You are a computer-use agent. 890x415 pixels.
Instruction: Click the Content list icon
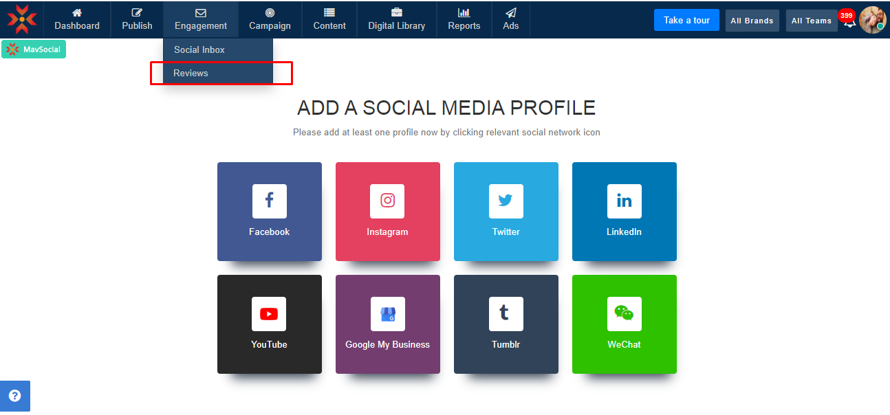[x=329, y=12]
